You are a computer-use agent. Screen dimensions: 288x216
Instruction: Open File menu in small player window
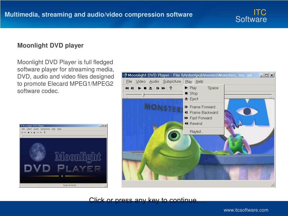pyautogui.click(x=23, y=129)
